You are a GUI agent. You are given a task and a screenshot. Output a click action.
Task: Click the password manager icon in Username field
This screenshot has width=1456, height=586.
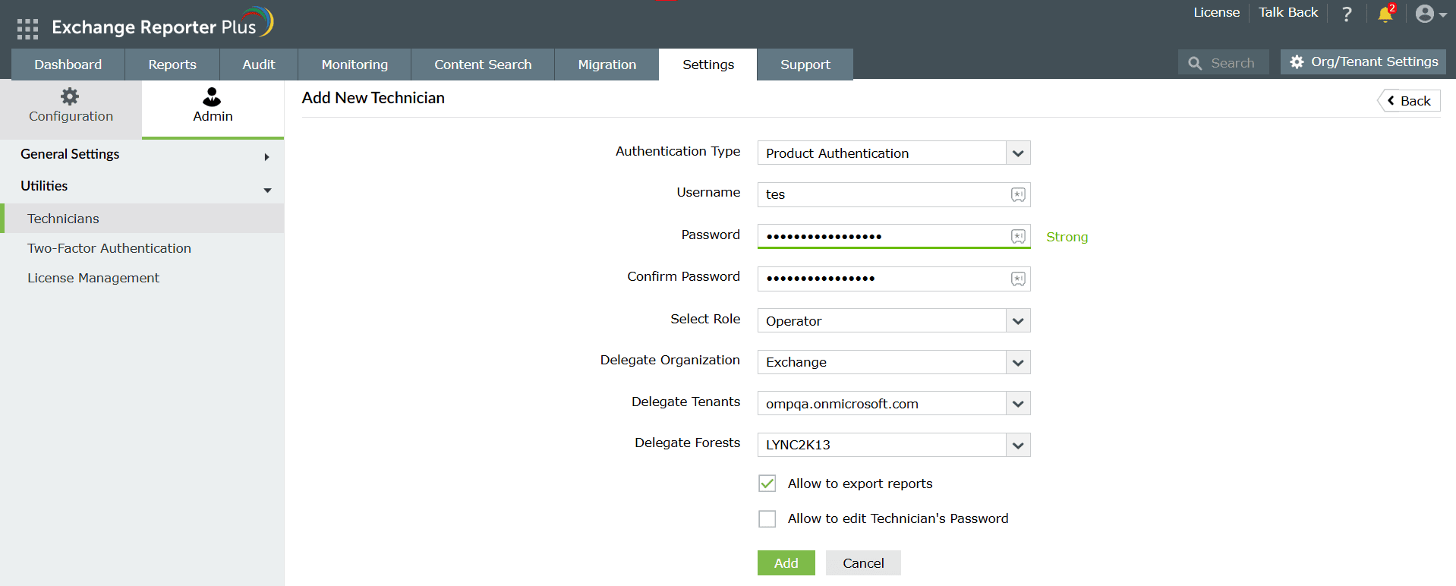point(1018,195)
